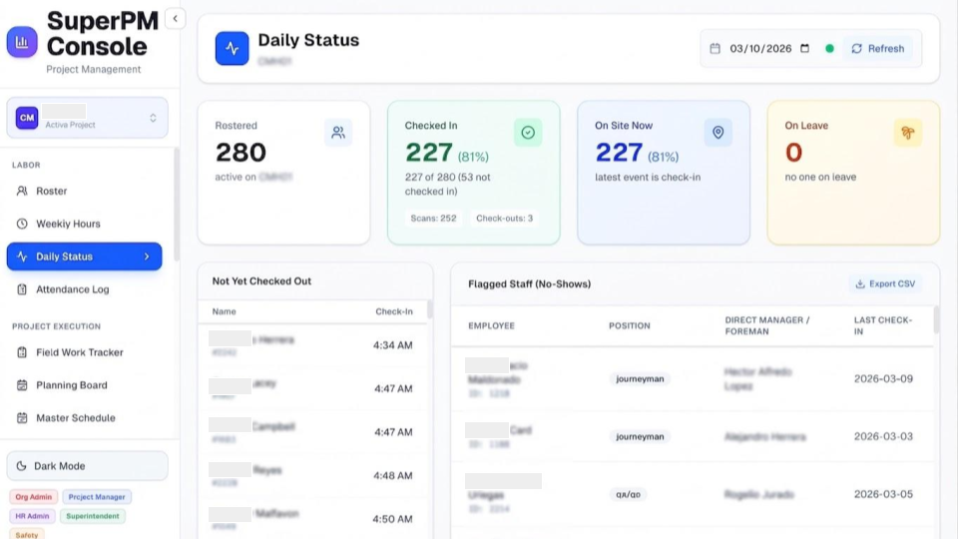This screenshot has width=958, height=539.
Task: Click the qa/qo position tag
Action: [628, 494]
